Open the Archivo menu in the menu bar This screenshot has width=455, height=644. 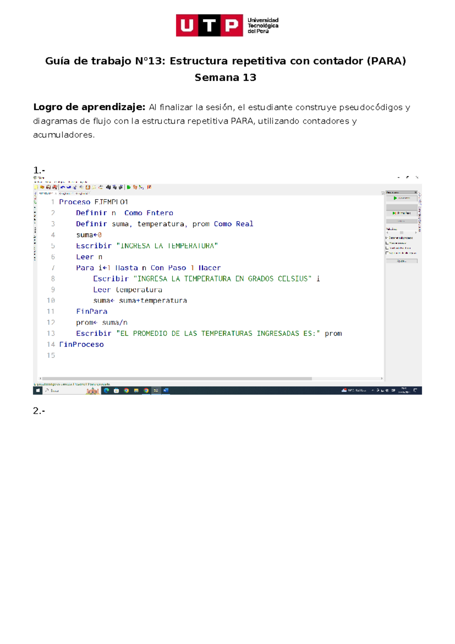pos(38,182)
